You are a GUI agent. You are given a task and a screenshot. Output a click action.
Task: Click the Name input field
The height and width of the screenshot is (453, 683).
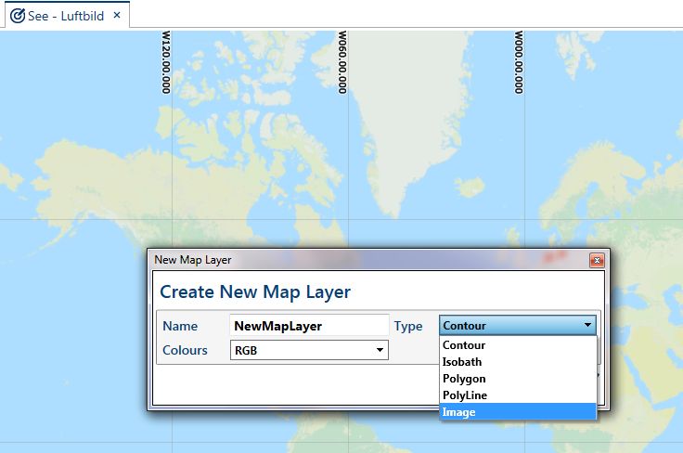point(309,326)
